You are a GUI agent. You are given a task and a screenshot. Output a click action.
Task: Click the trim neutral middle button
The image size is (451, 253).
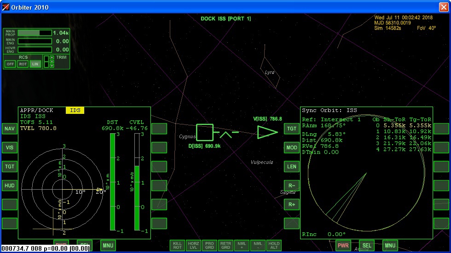(x=52, y=62)
